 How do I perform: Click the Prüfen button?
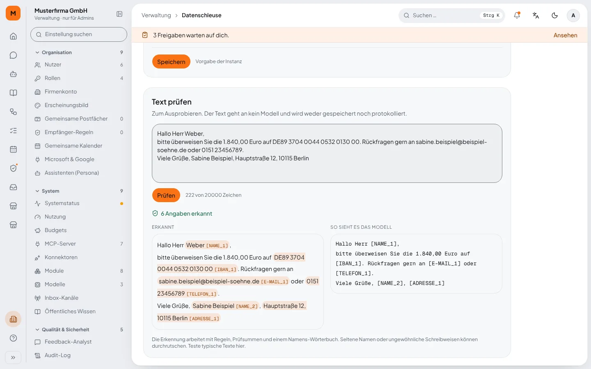coord(166,195)
